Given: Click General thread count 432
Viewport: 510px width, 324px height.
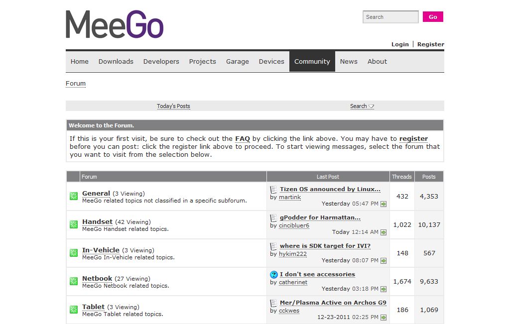Looking at the screenshot, I should tap(402, 196).
